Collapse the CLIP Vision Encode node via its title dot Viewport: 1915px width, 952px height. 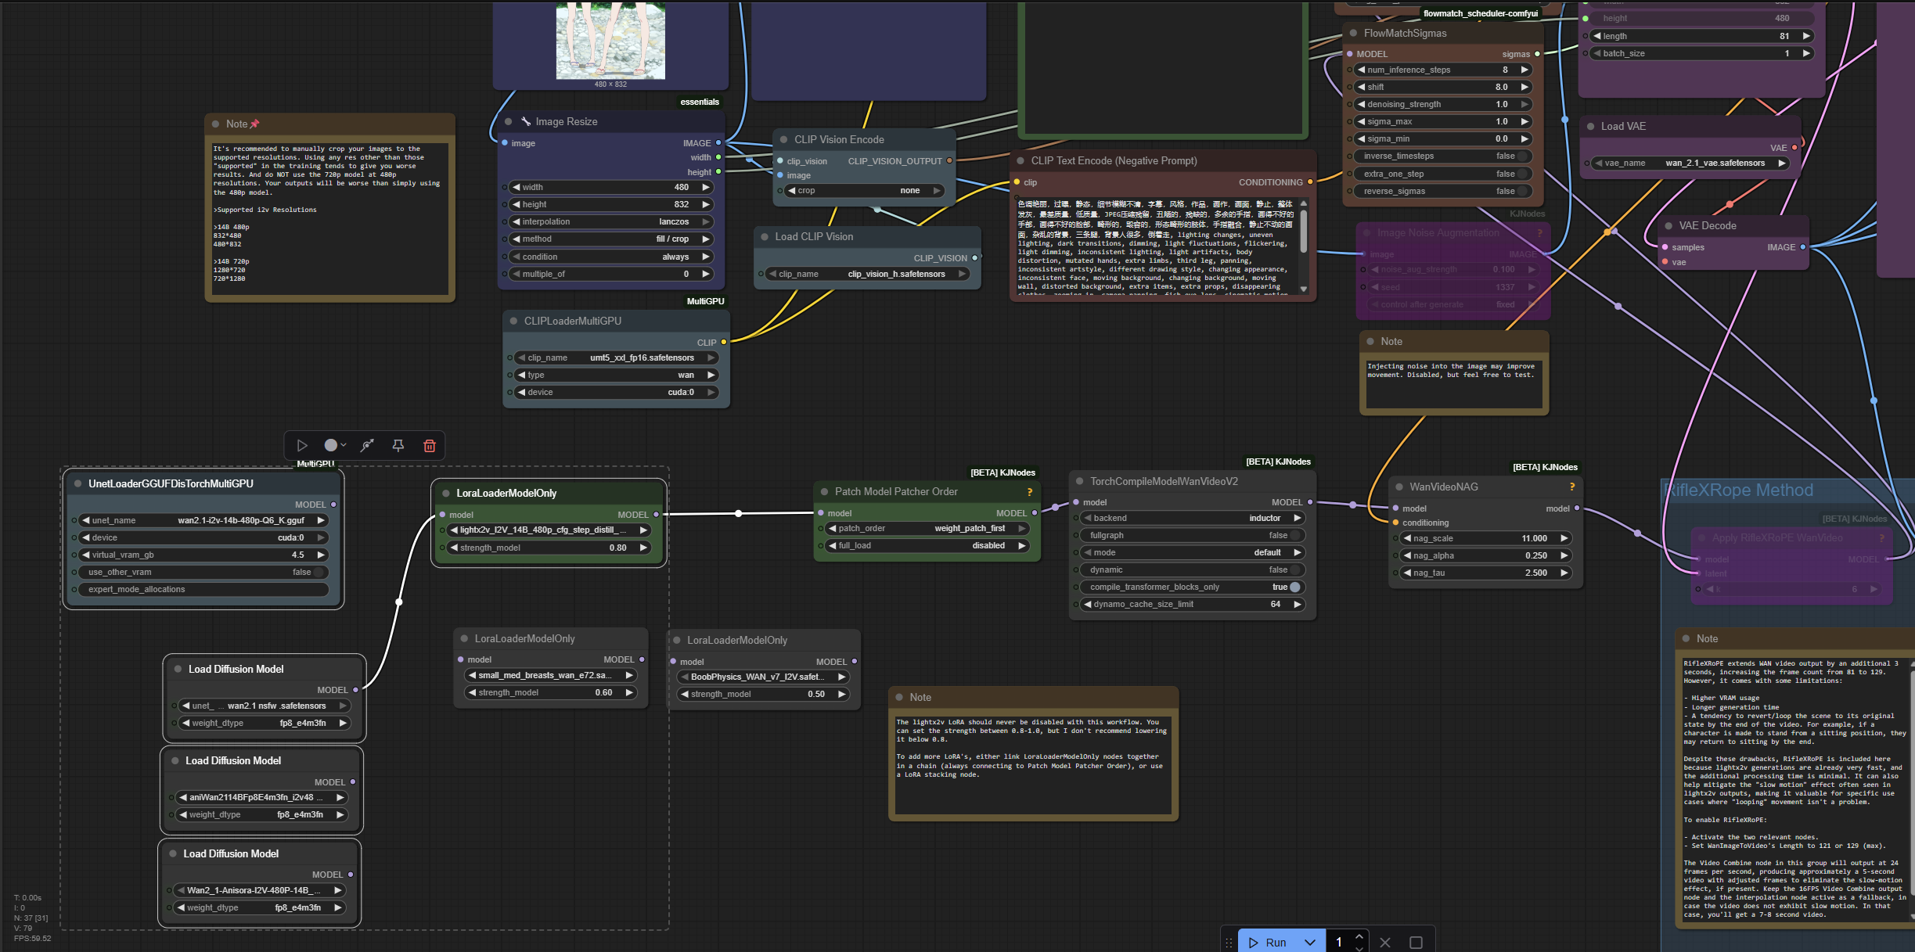[x=783, y=139]
